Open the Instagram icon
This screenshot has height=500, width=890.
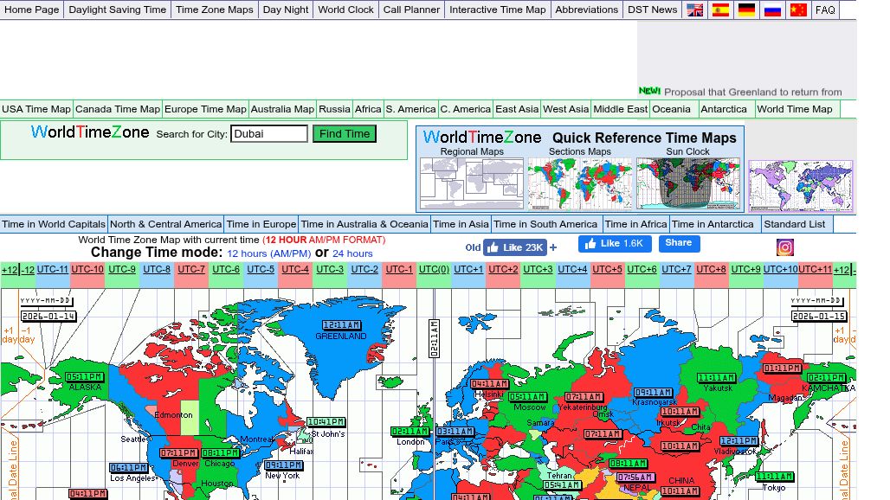coord(784,247)
